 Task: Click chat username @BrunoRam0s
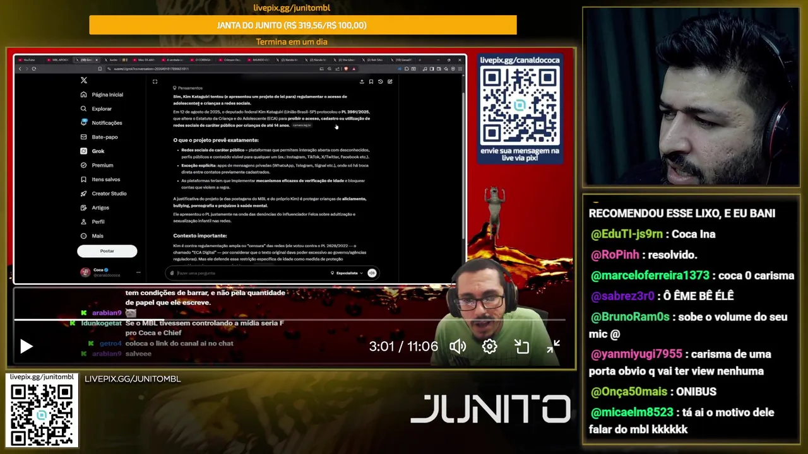630,317
